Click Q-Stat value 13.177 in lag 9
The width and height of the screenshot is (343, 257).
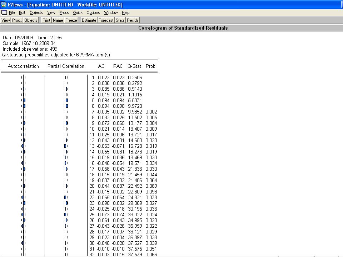(x=135, y=123)
